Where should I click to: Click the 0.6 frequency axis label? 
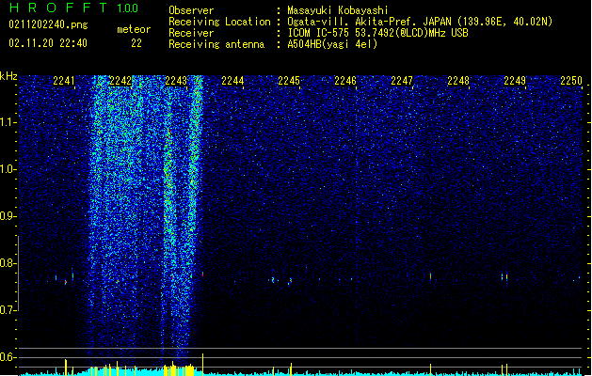pos(8,357)
